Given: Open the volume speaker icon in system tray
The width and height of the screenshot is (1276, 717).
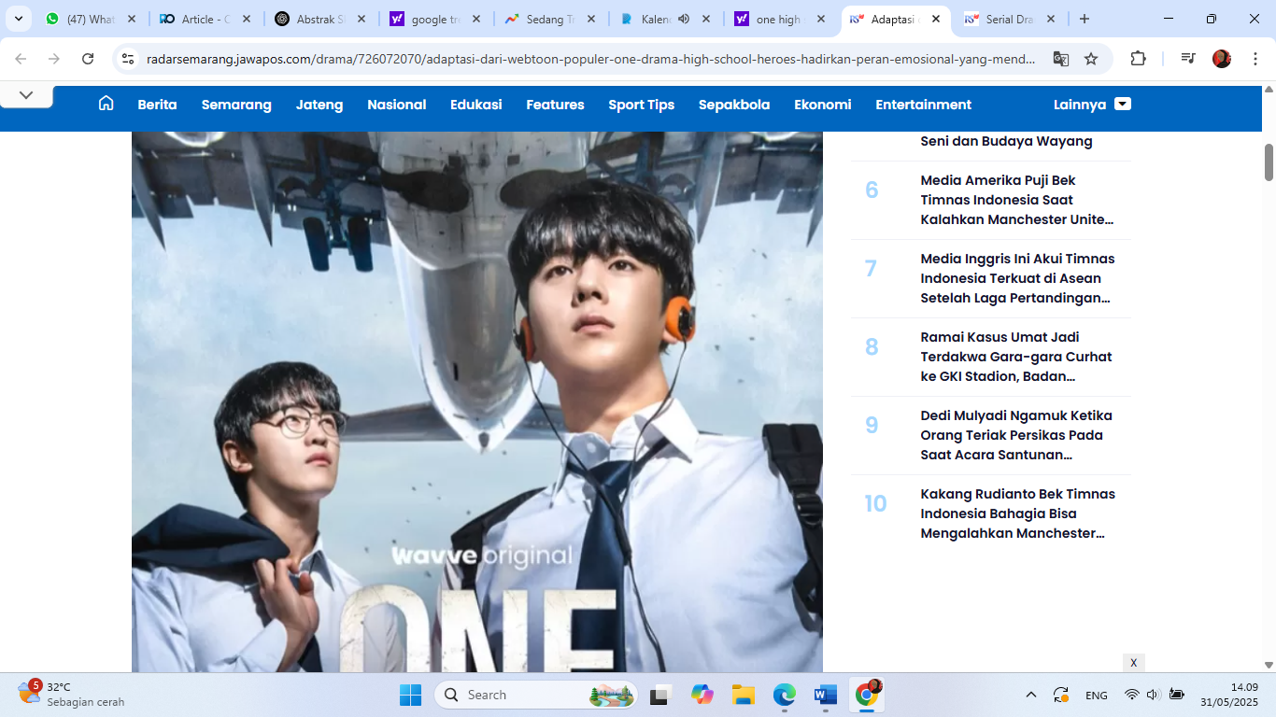Looking at the screenshot, I should tap(1153, 695).
